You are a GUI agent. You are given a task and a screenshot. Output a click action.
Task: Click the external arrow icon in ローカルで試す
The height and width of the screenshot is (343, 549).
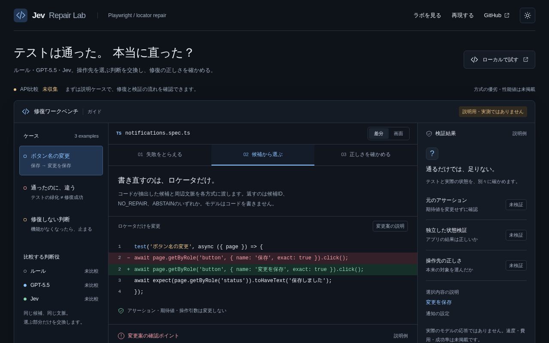click(526, 60)
